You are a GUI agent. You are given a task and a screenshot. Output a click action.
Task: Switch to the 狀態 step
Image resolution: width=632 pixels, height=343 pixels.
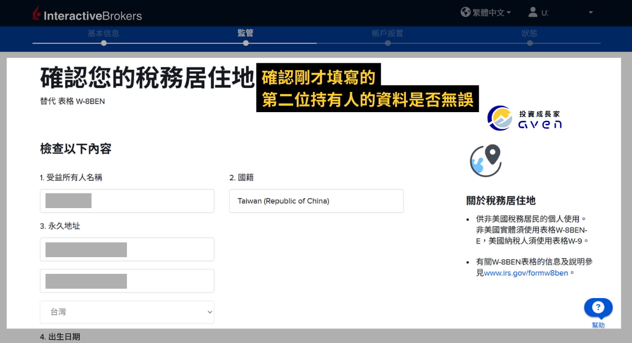(529, 33)
